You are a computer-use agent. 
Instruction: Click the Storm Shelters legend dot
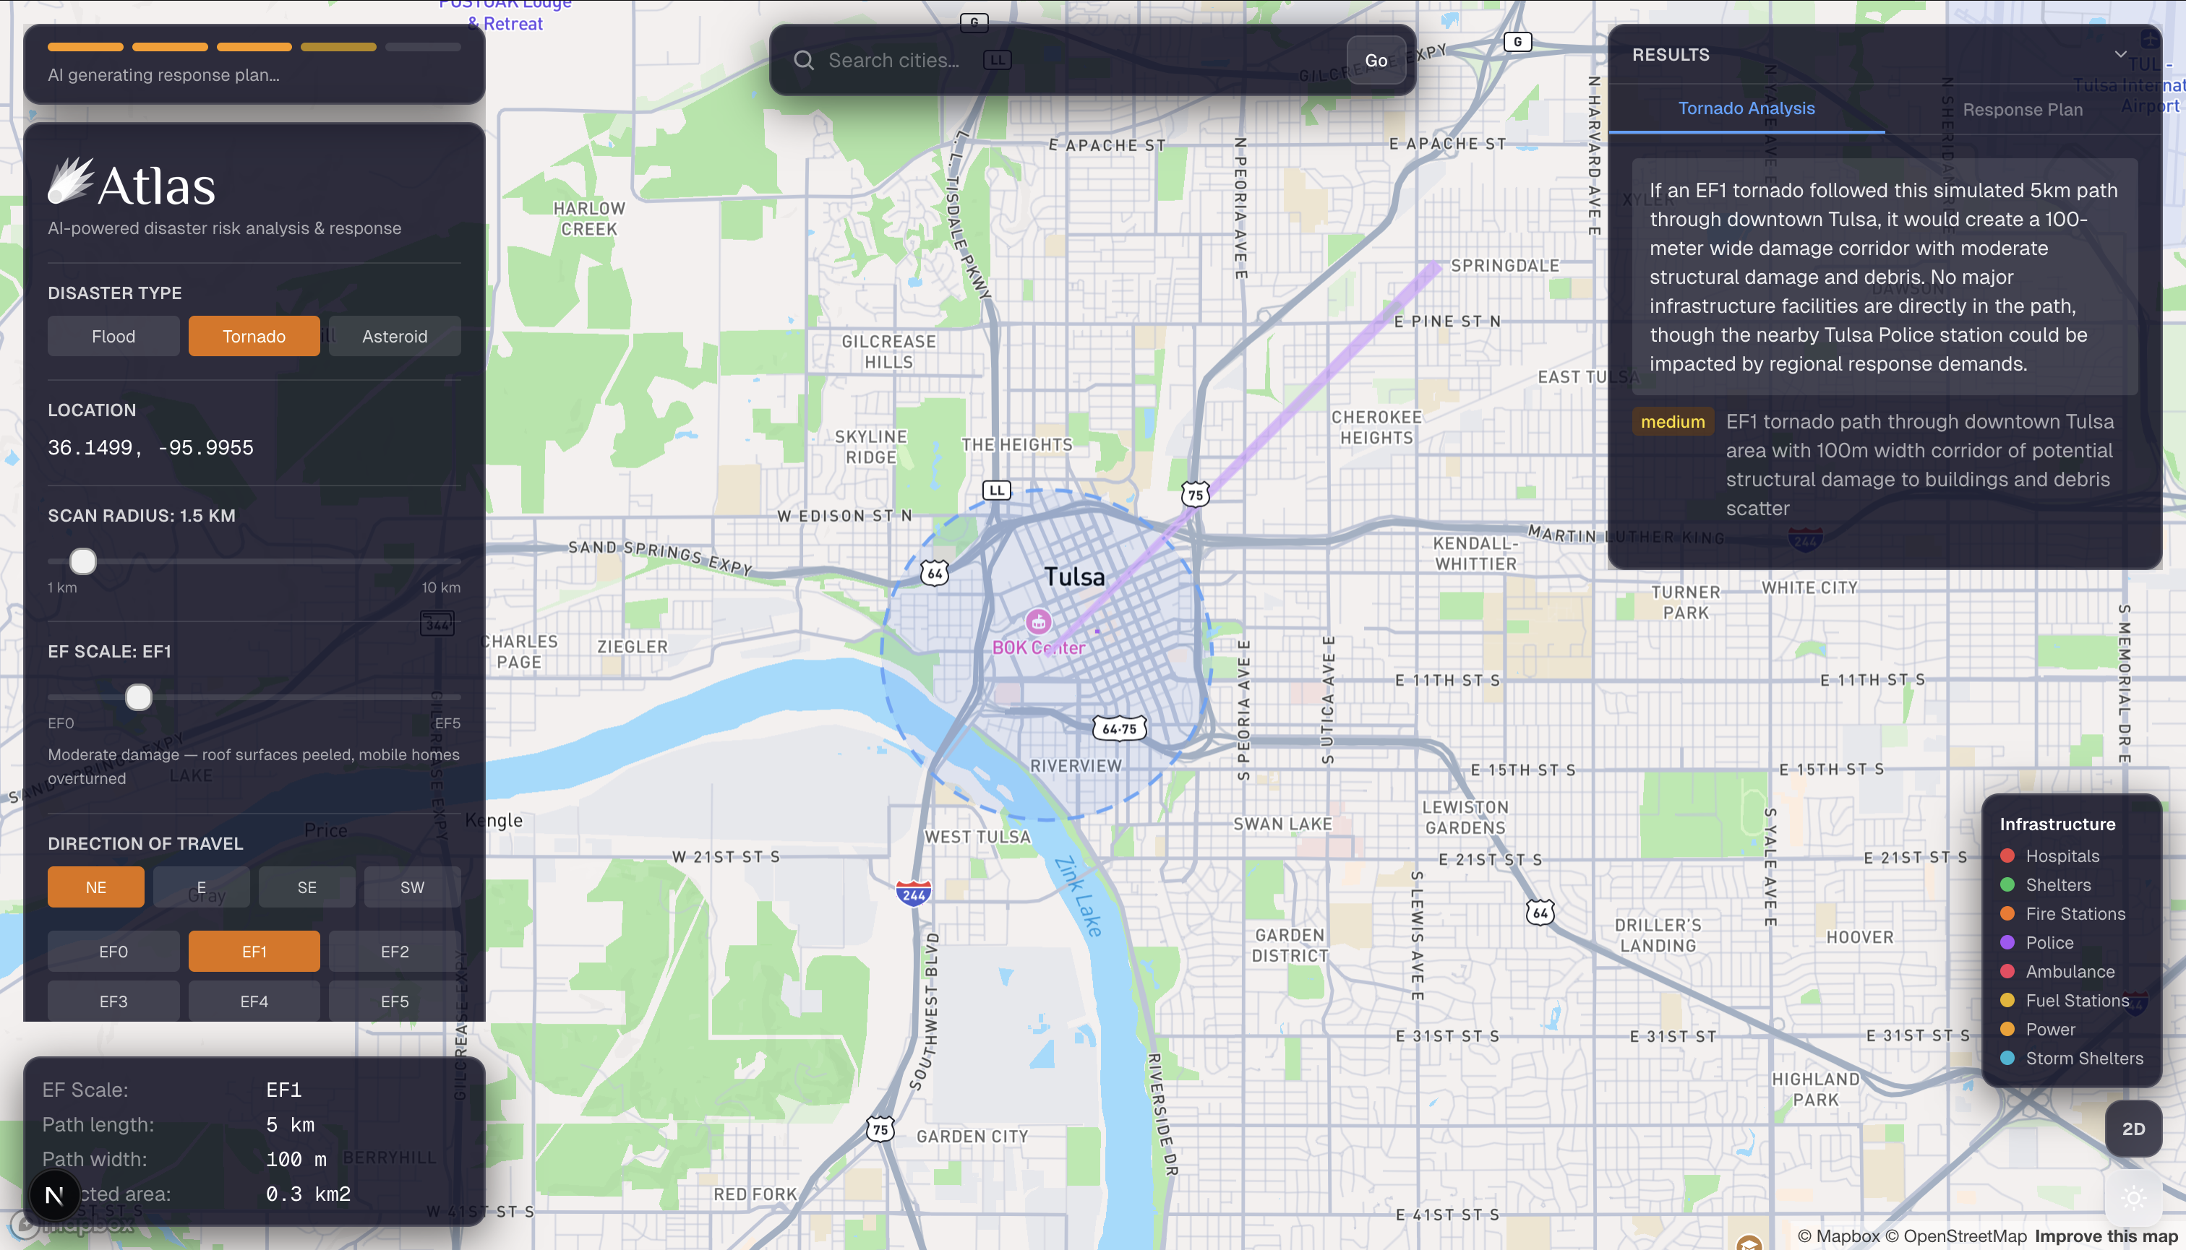click(x=2007, y=1059)
